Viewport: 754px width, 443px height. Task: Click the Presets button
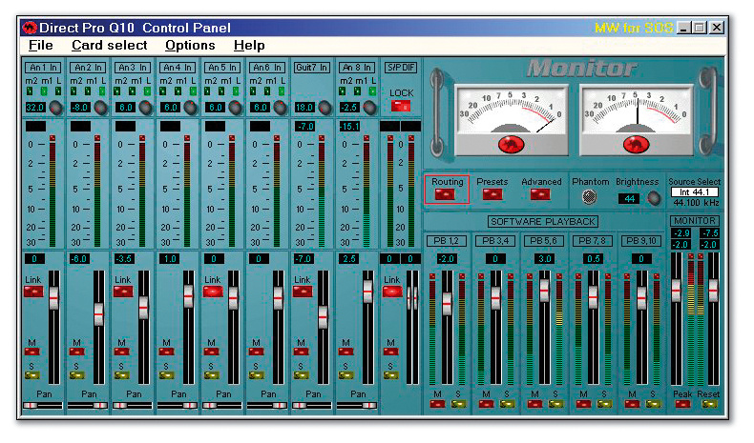coord(492,193)
